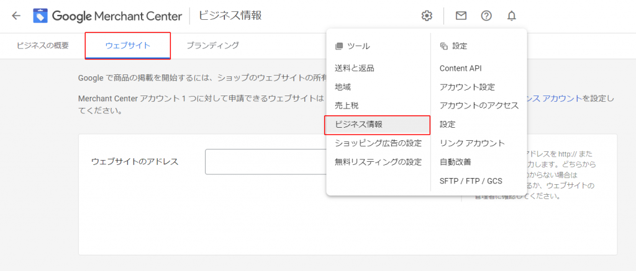Viewport: 636px width, 271px height.
Task: Click the ビジネス情報 page title
Action: tap(230, 16)
